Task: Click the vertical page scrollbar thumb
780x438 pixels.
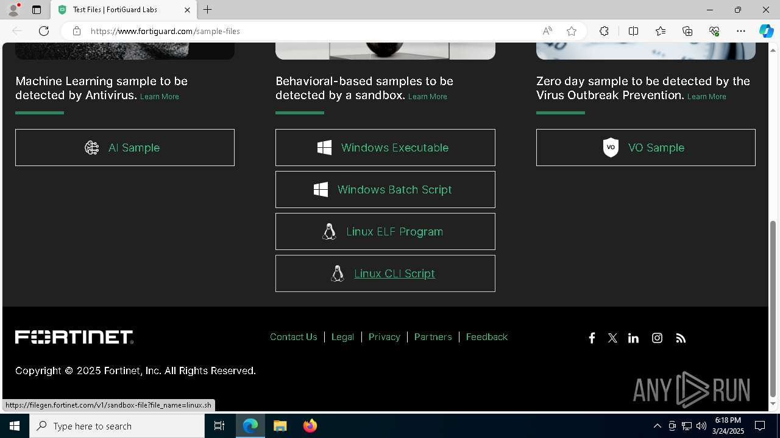Action: click(773, 308)
